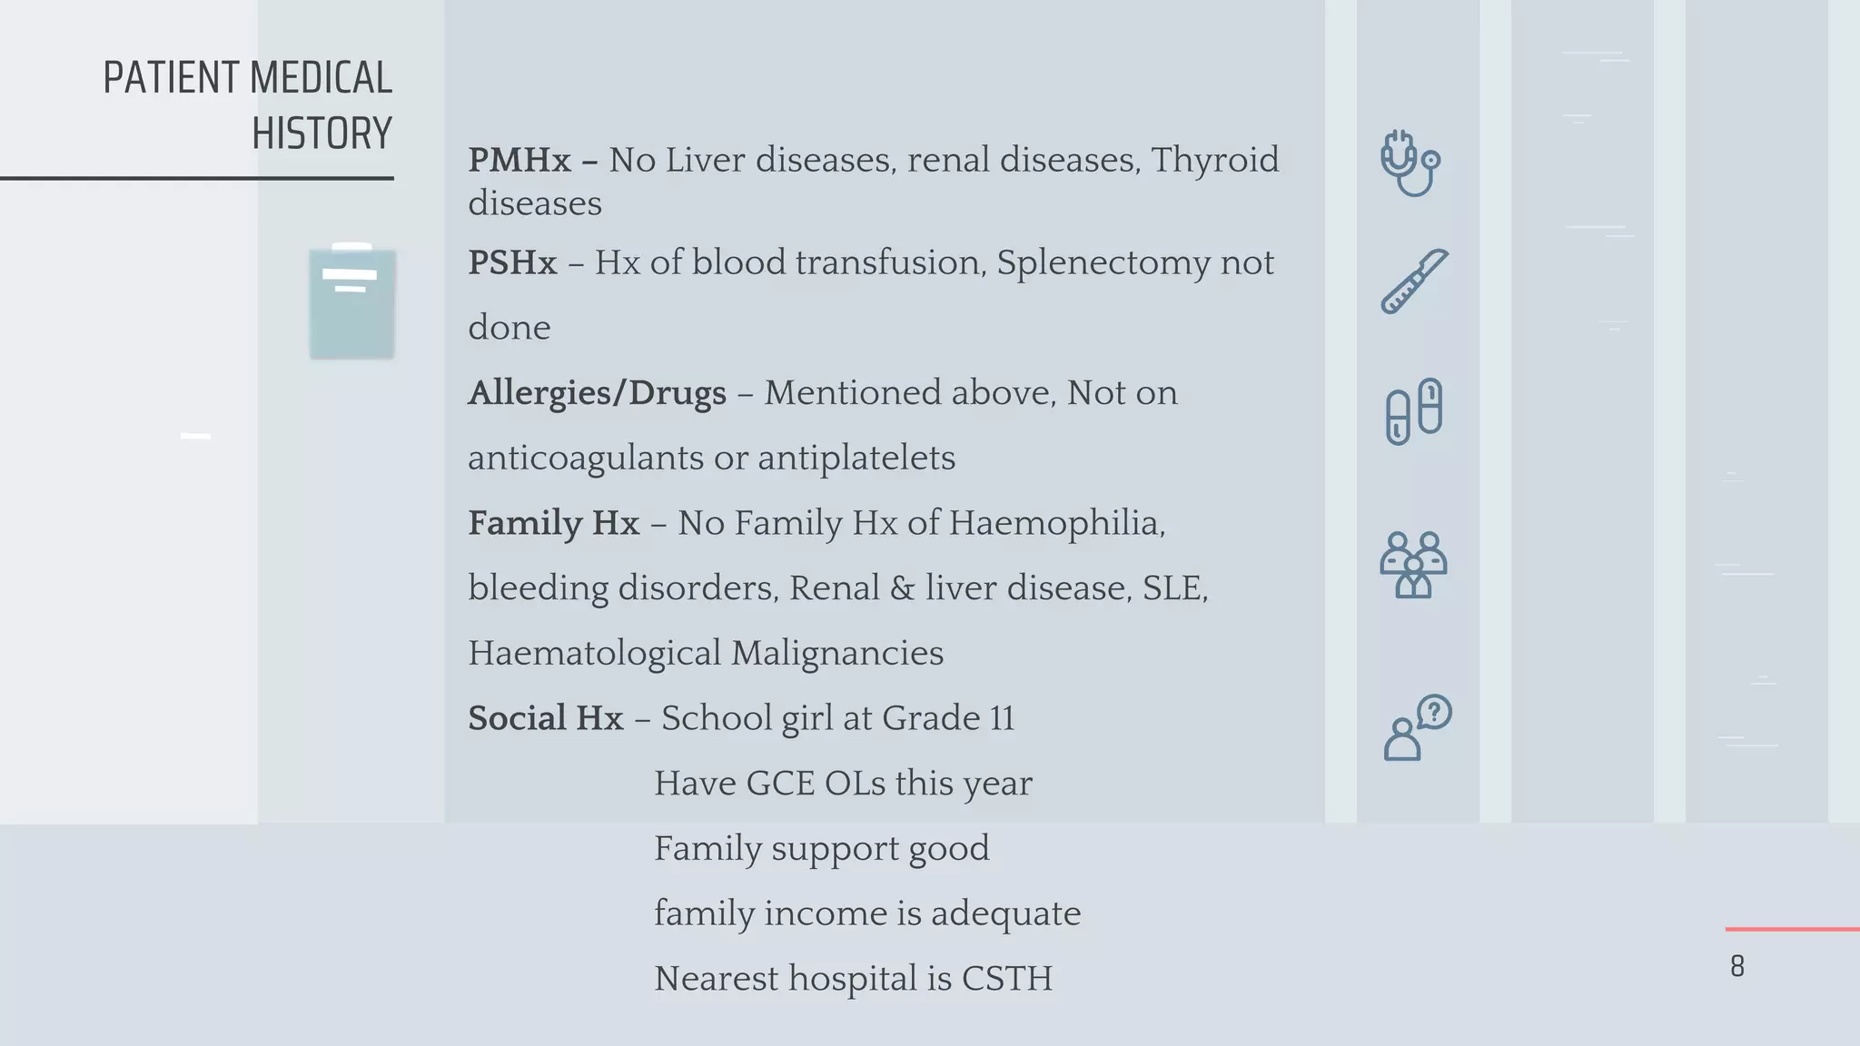This screenshot has height=1046, width=1860.
Task: Click the clipboard icon beside the title
Action: tap(352, 301)
